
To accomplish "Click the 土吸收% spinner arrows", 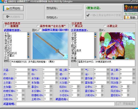I will point(51,99).
